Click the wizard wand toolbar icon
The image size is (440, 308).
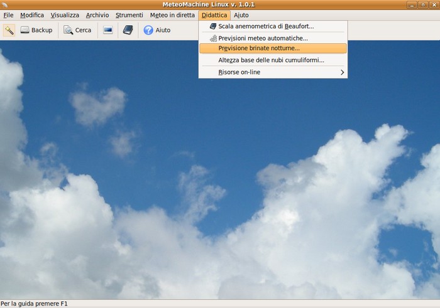[9, 30]
